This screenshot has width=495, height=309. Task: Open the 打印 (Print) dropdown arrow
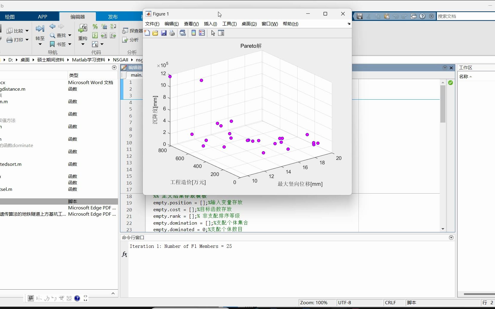[27, 40]
